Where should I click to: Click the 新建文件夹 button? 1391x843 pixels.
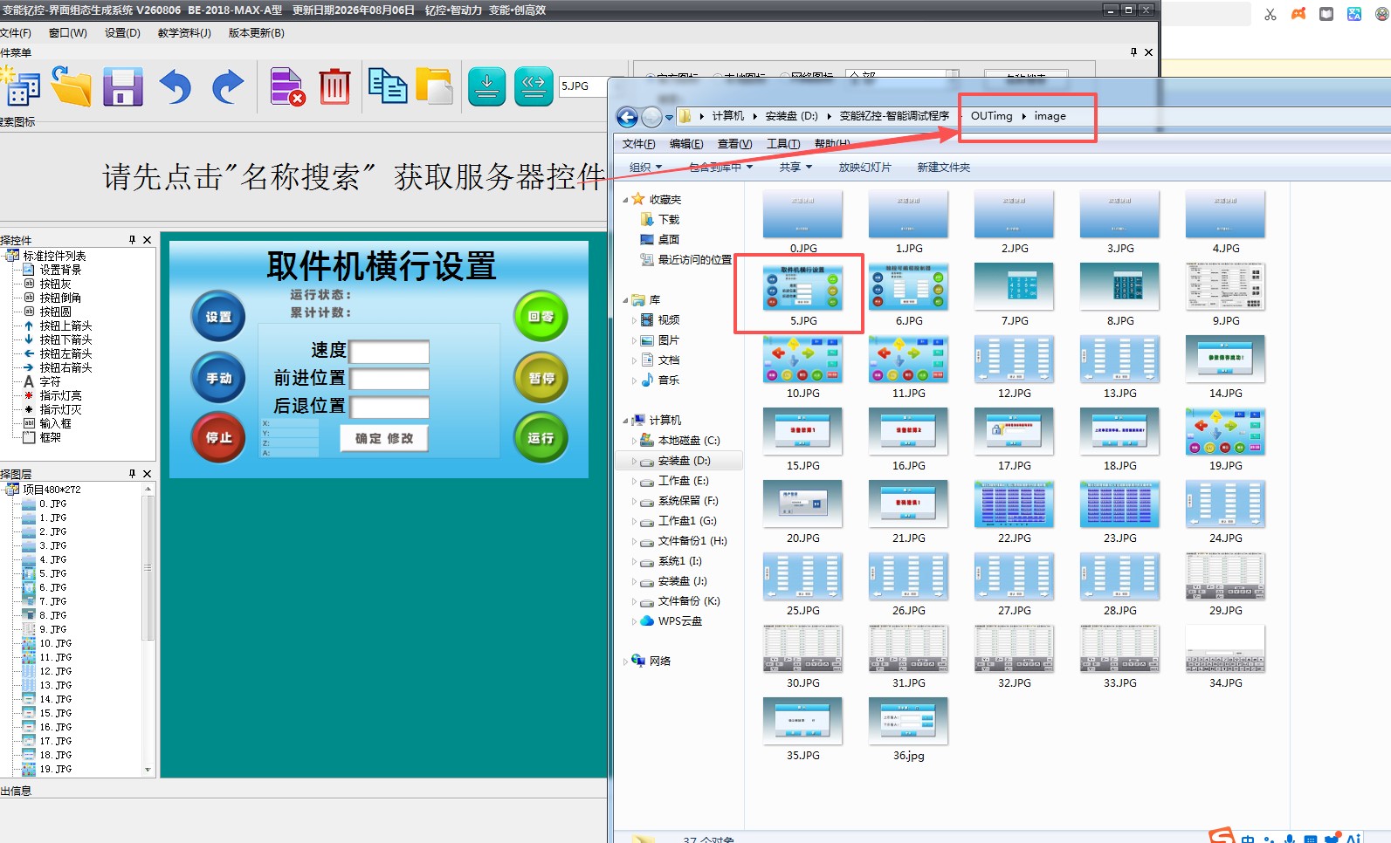[x=943, y=168]
